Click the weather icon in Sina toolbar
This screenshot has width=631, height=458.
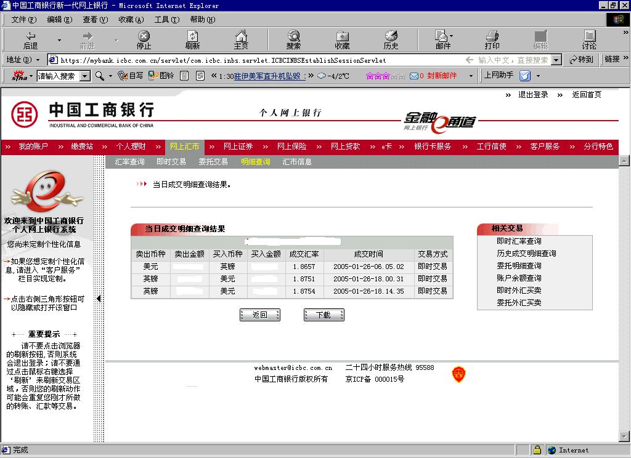(x=322, y=76)
